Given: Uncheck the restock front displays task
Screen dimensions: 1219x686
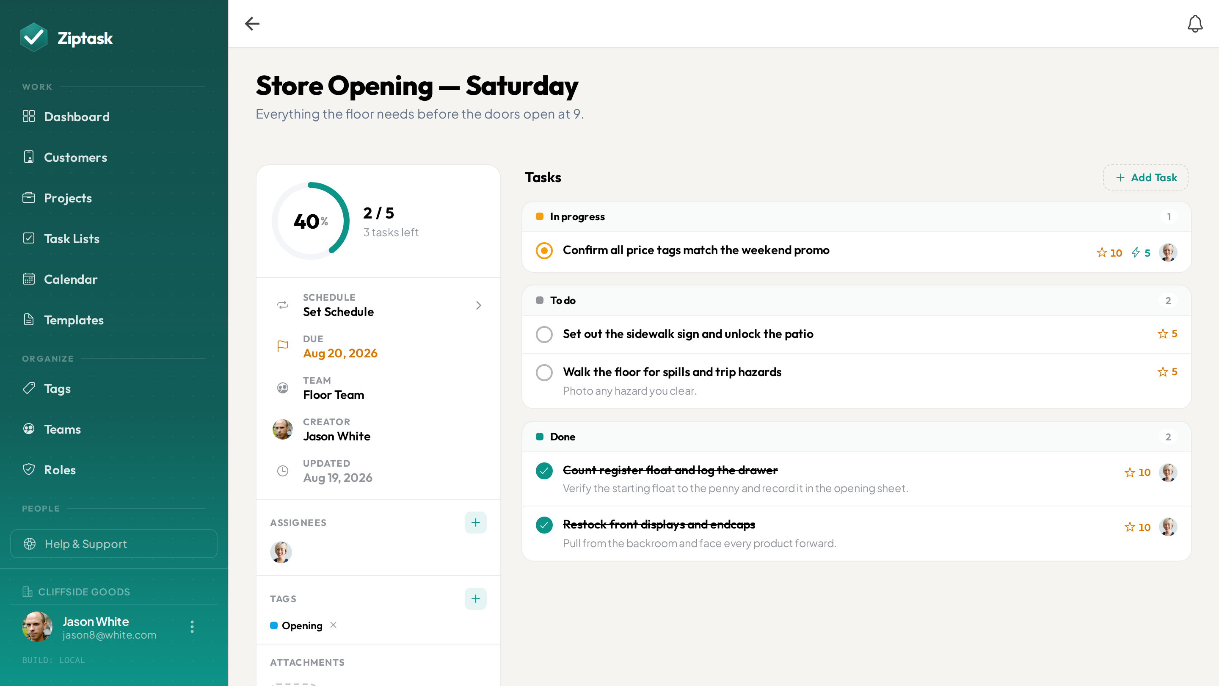Looking at the screenshot, I should pos(544,525).
